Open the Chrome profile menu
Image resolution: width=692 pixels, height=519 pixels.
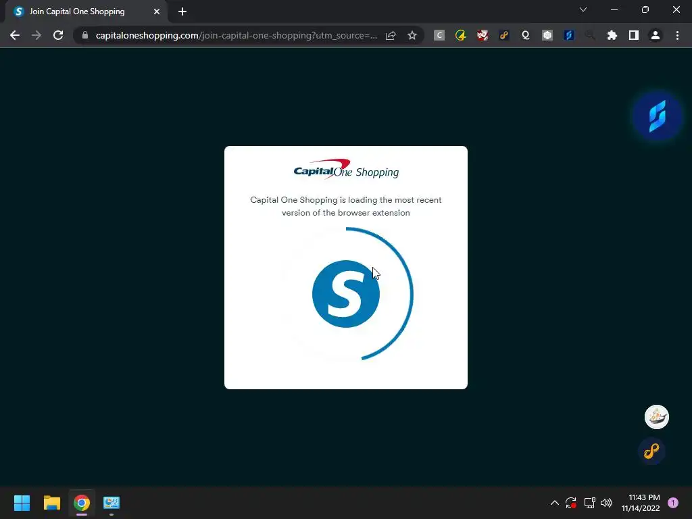[x=656, y=35]
